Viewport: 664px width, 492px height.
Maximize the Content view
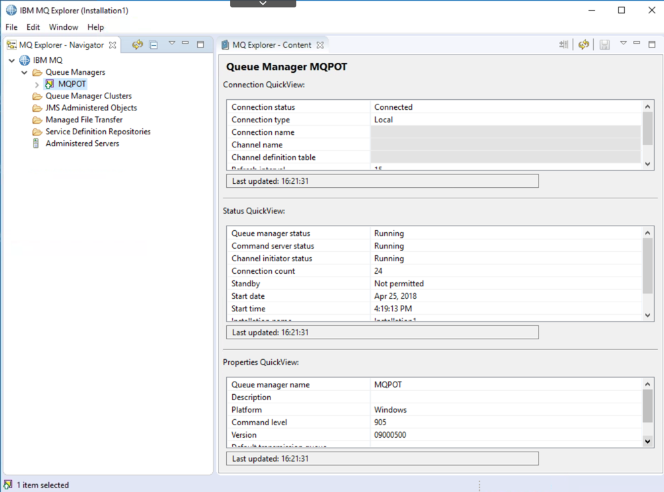tap(651, 44)
